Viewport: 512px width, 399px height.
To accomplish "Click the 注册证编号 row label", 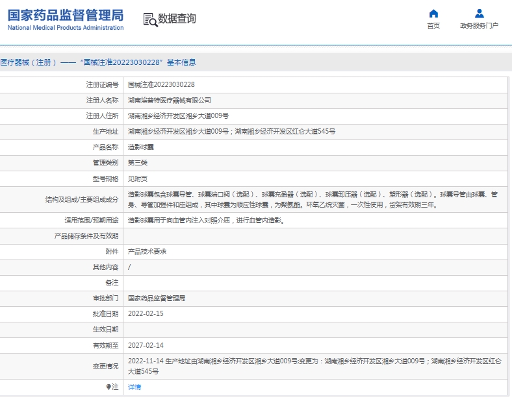I will [102, 85].
